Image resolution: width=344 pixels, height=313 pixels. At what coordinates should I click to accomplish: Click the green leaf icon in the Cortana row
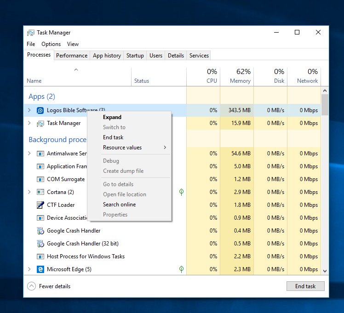tap(181, 192)
